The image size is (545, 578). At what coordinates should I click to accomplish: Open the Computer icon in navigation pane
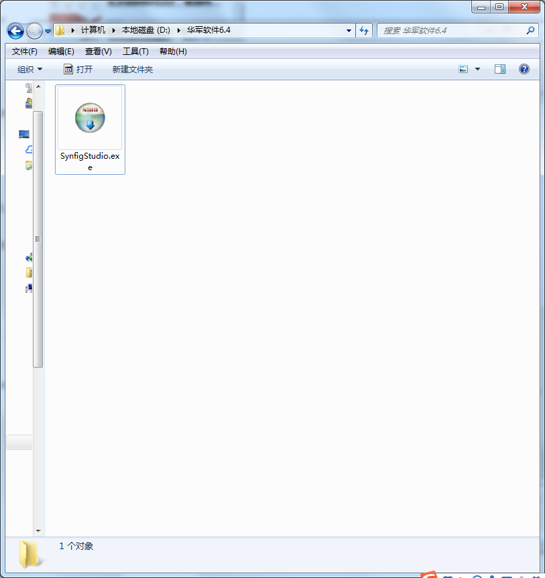coord(29,288)
